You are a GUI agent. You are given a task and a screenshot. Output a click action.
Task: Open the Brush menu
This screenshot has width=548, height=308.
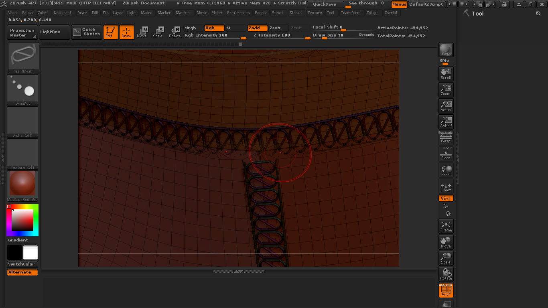tap(27, 13)
